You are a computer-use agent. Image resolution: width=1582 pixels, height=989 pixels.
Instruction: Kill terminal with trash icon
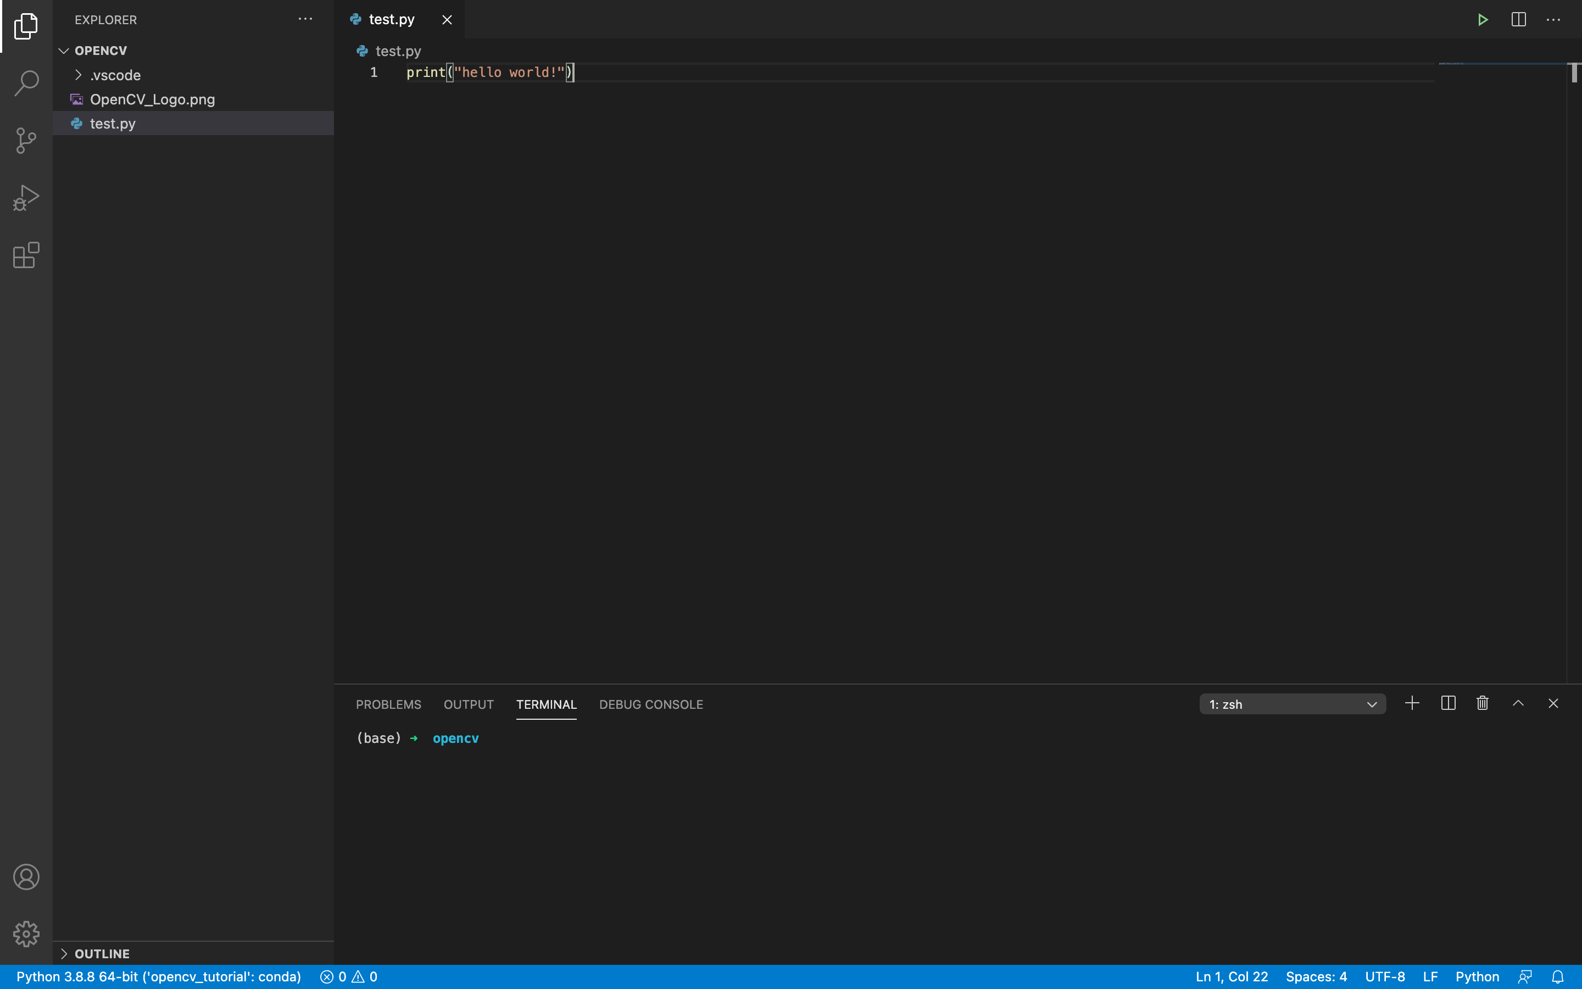click(1483, 703)
